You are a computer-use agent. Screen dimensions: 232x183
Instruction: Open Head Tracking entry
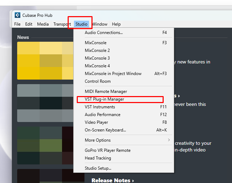pos(124,158)
